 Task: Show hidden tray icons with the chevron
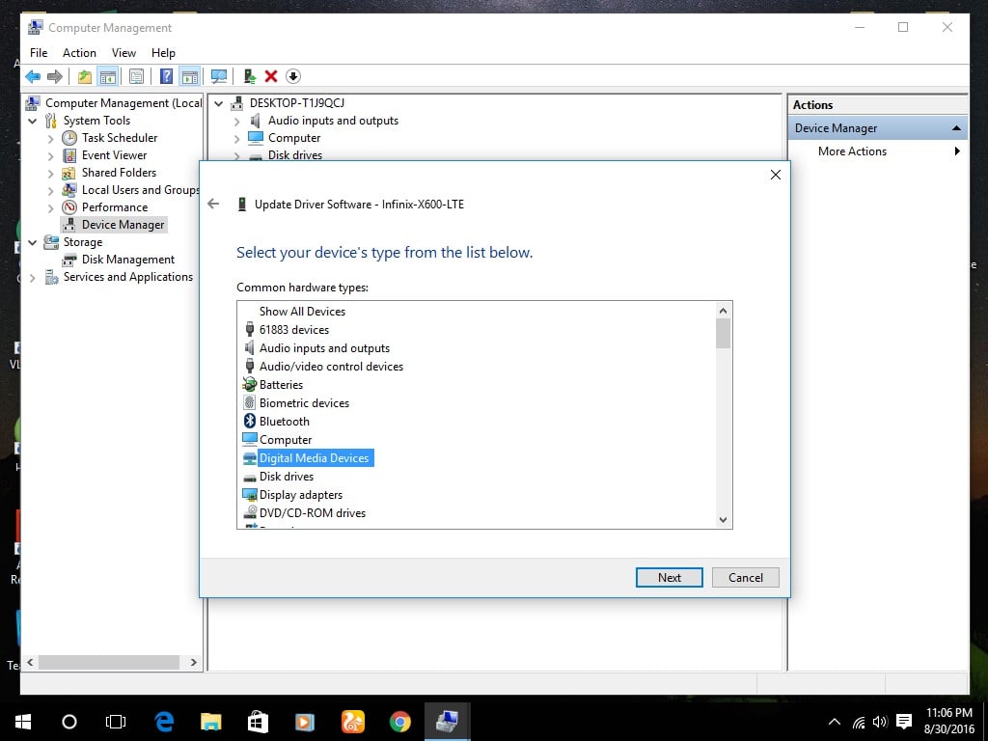coord(835,722)
